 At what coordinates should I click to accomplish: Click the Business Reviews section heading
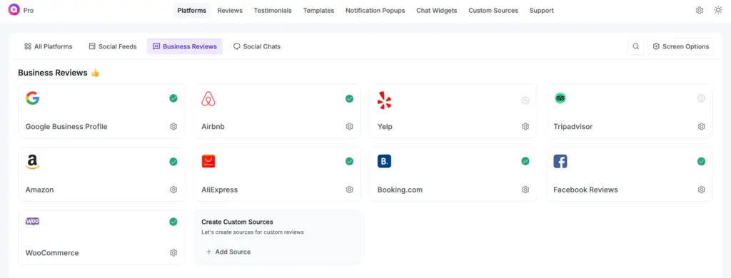click(x=53, y=73)
